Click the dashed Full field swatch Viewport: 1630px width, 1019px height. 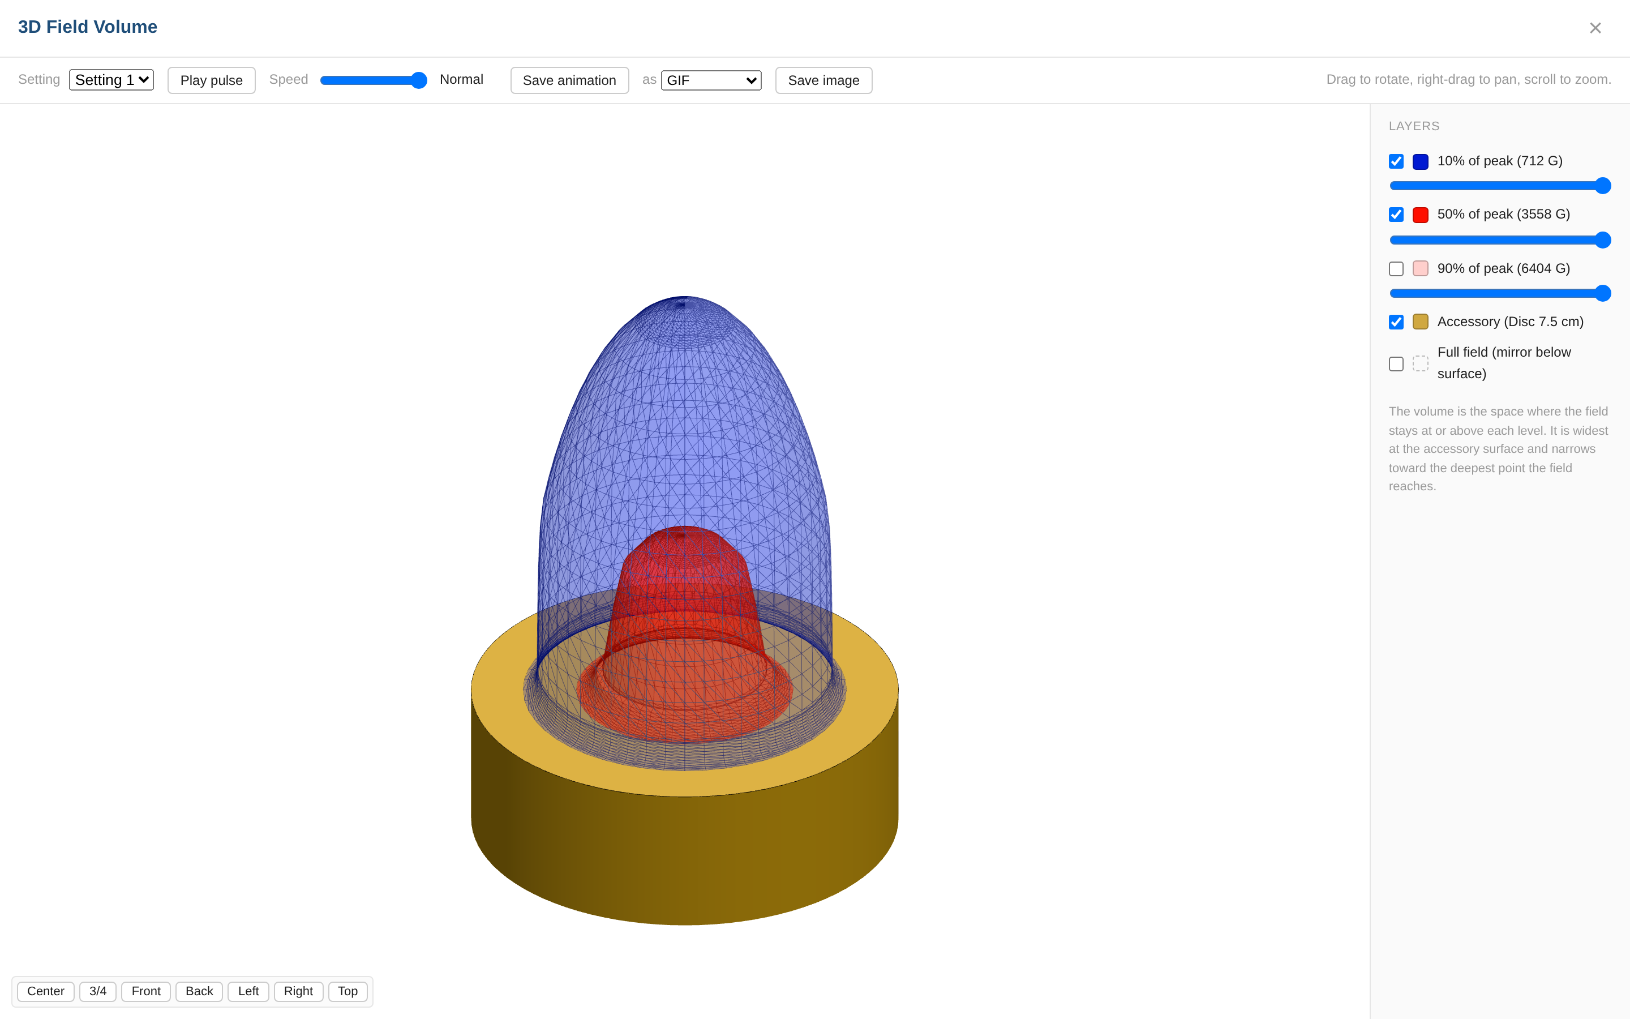[x=1421, y=363]
